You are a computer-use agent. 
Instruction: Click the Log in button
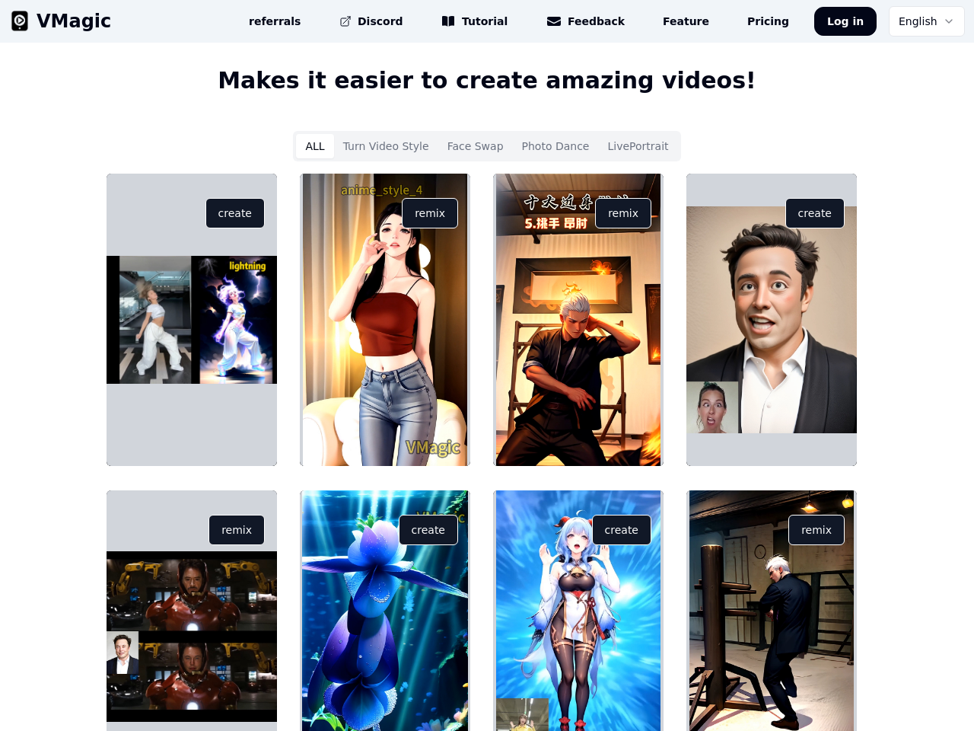845,21
